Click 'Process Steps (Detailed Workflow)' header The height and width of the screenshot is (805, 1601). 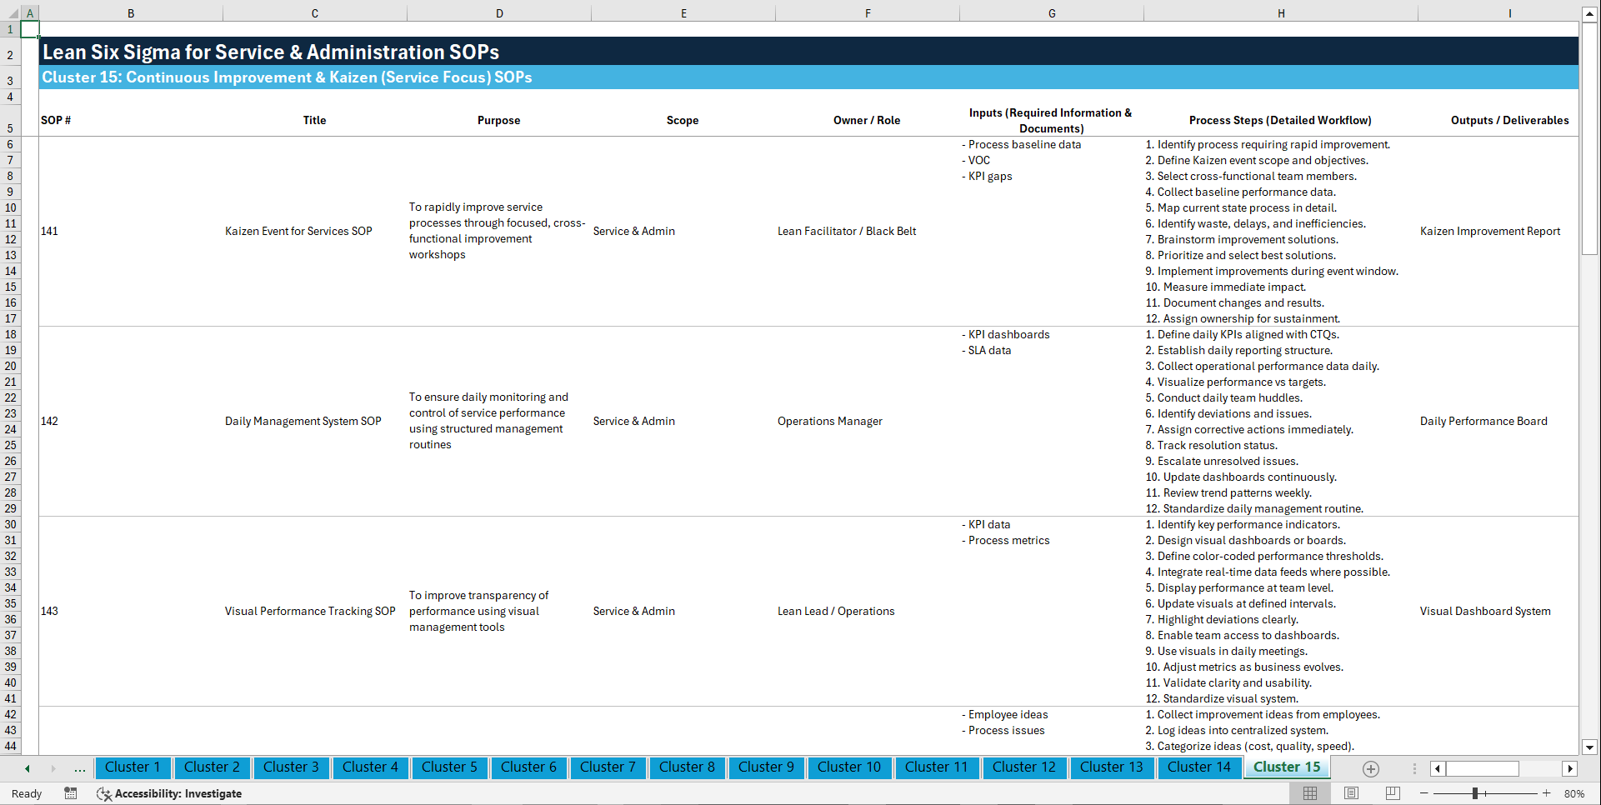point(1281,120)
